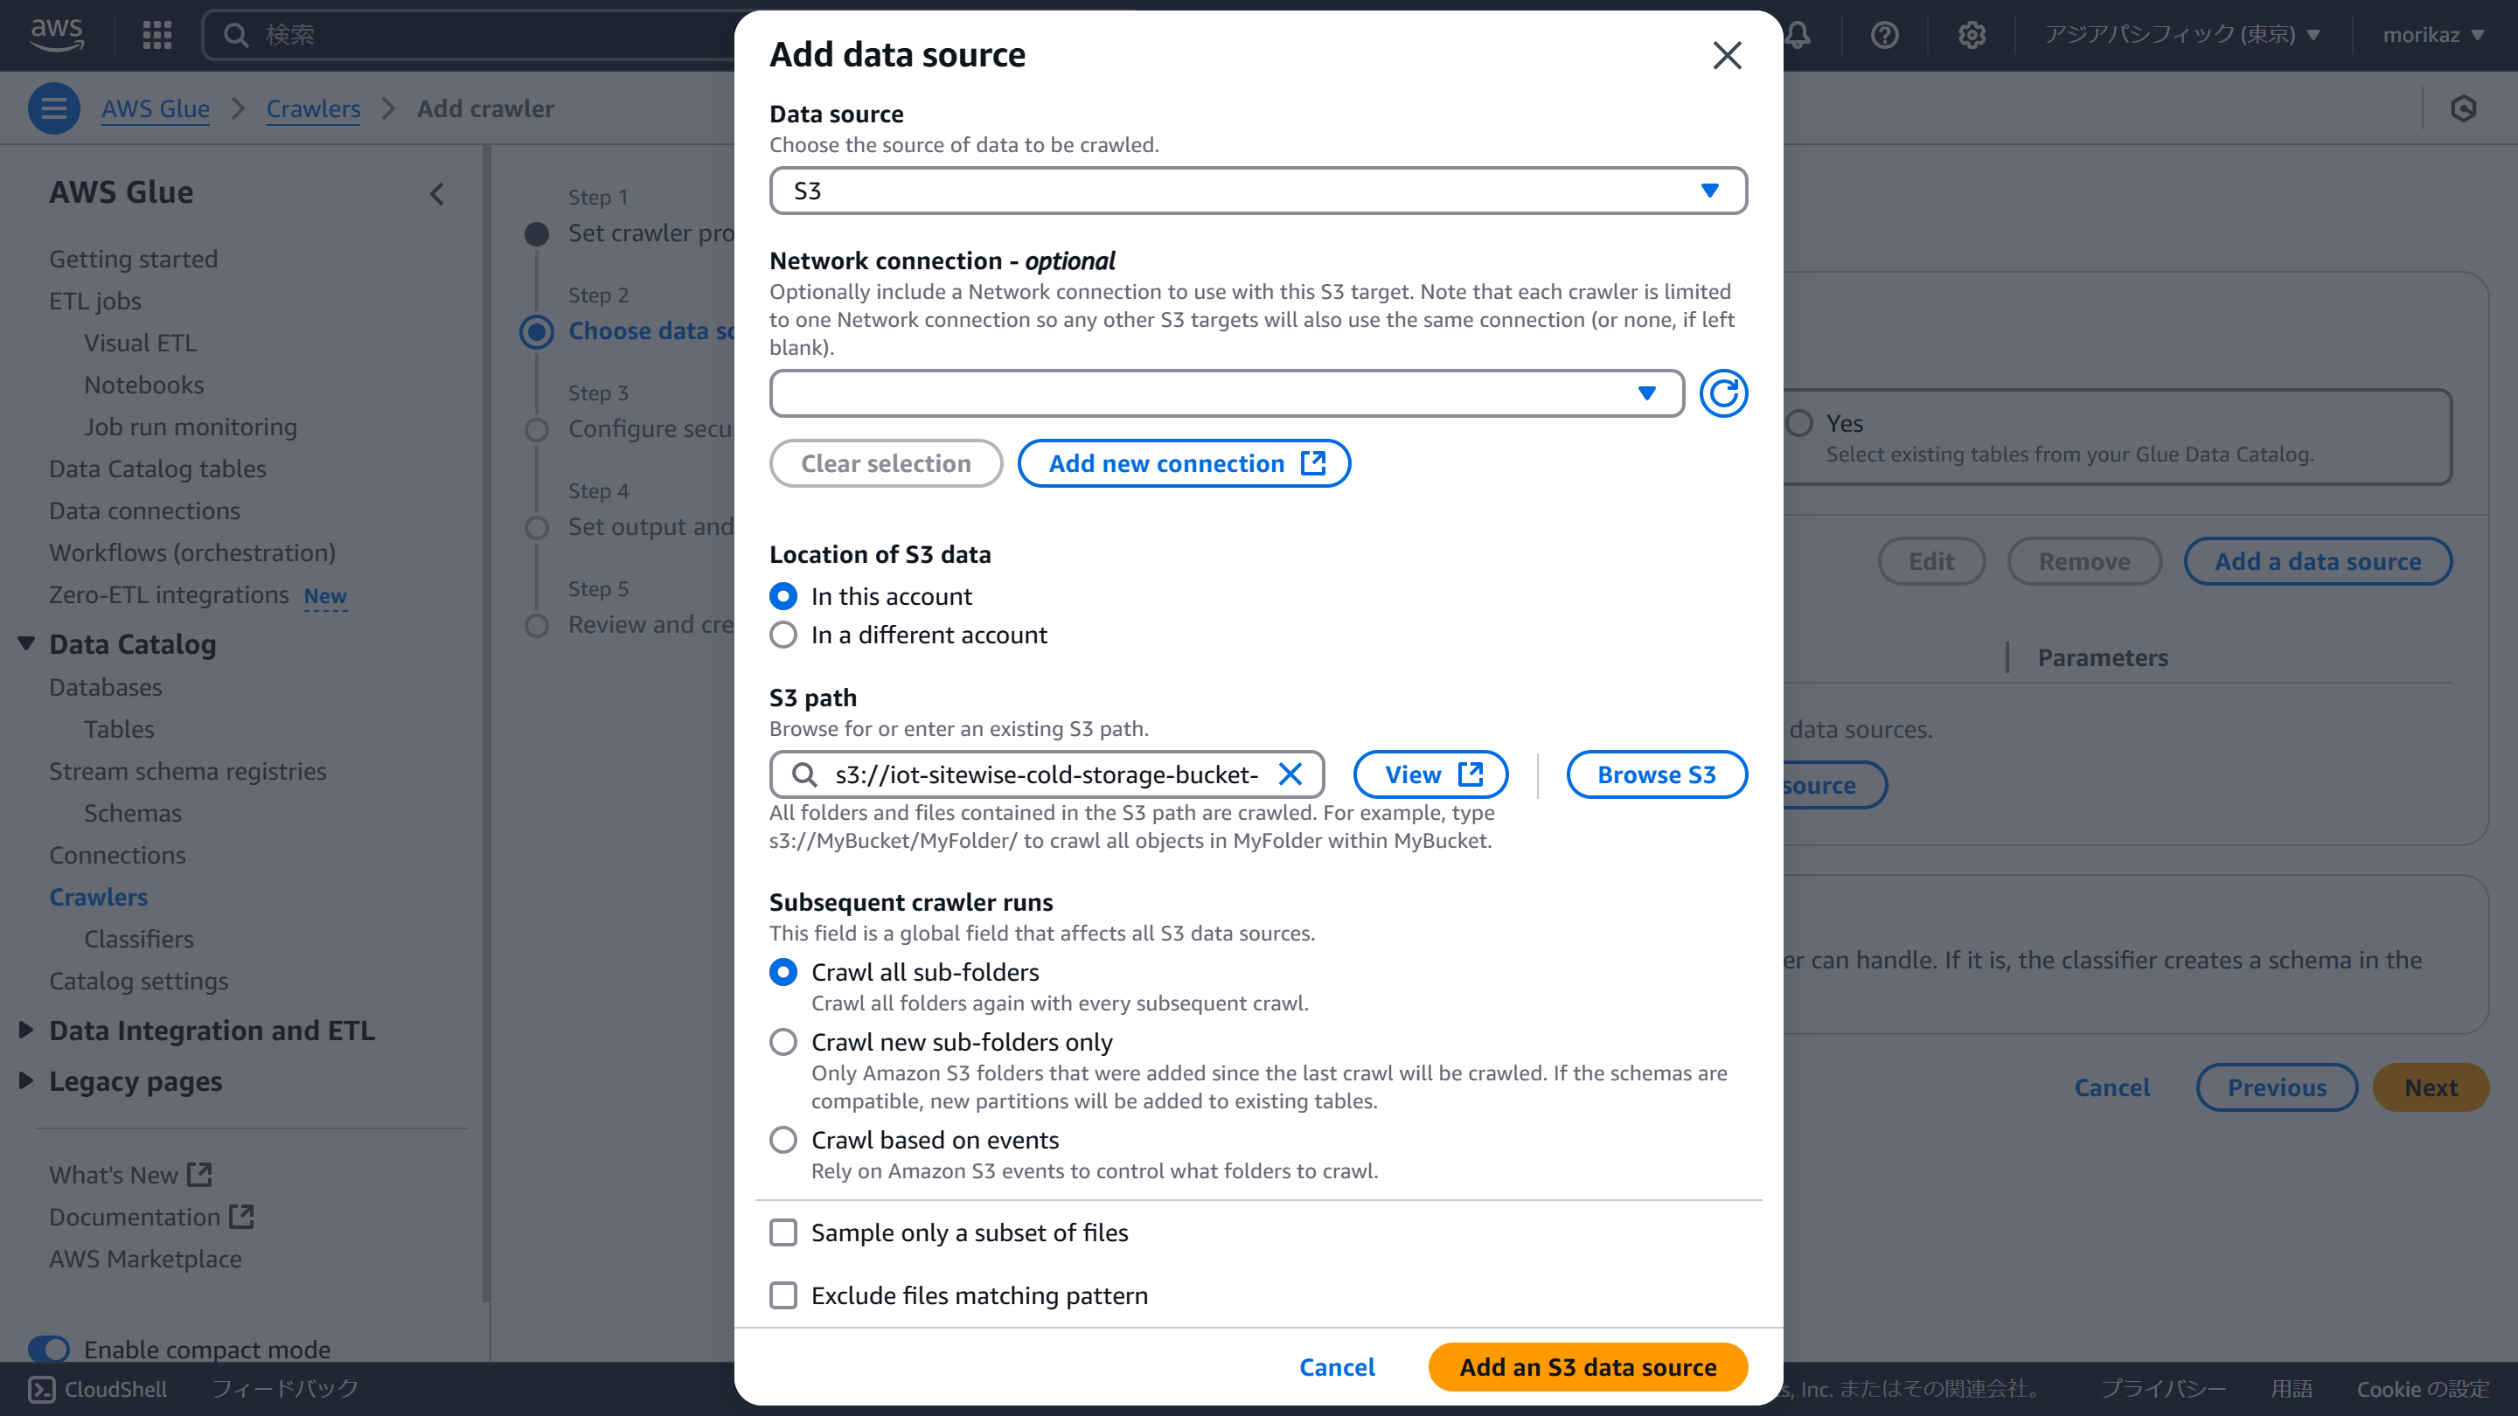Open console settings gear icon
The height and width of the screenshot is (1416, 2518).
click(x=1972, y=35)
